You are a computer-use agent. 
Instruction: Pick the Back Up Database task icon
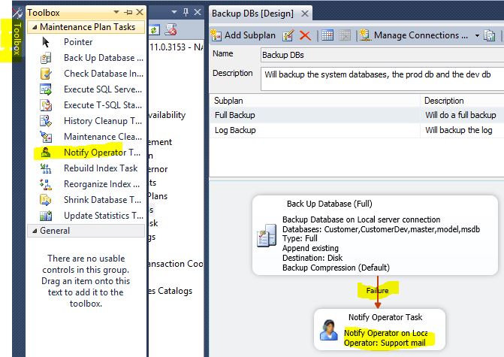[x=47, y=58]
